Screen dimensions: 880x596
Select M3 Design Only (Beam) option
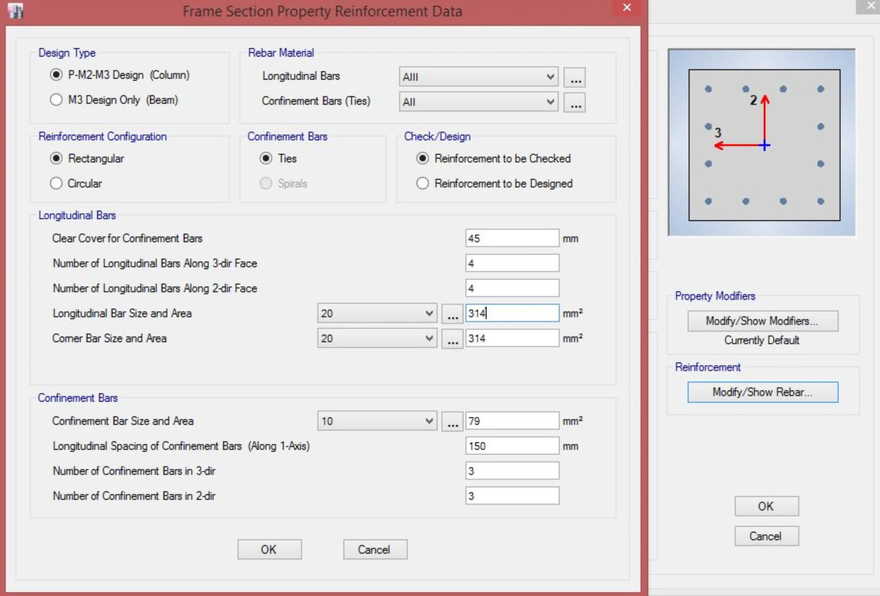click(56, 100)
